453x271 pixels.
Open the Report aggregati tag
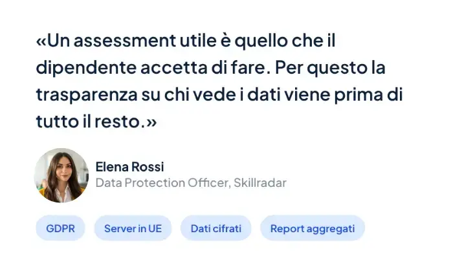(x=313, y=228)
